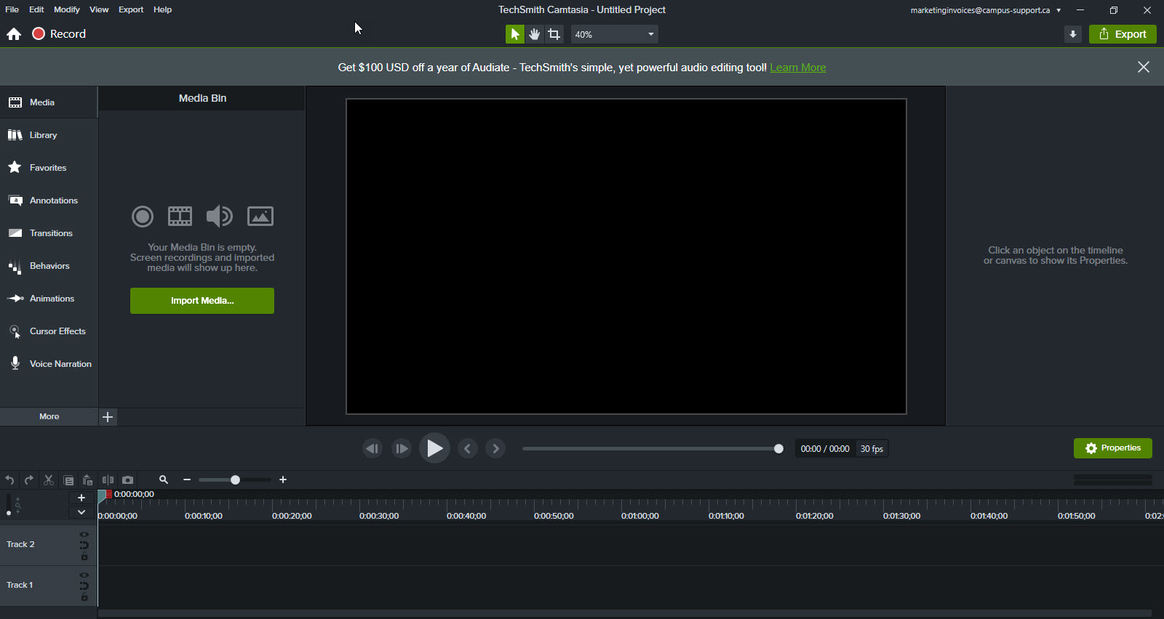Click the download arrow icon beside Export
The height and width of the screenshot is (619, 1164).
(1073, 34)
